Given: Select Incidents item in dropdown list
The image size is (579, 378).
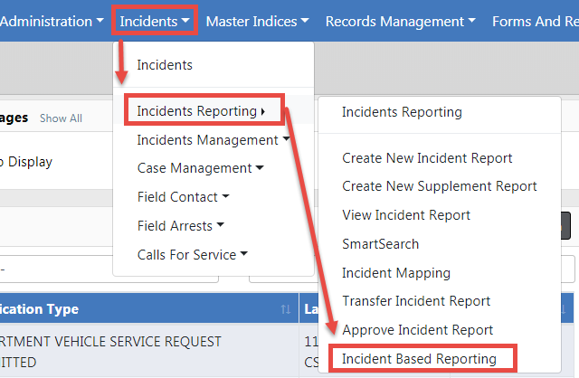Looking at the screenshot, I should tap(165, 65).
